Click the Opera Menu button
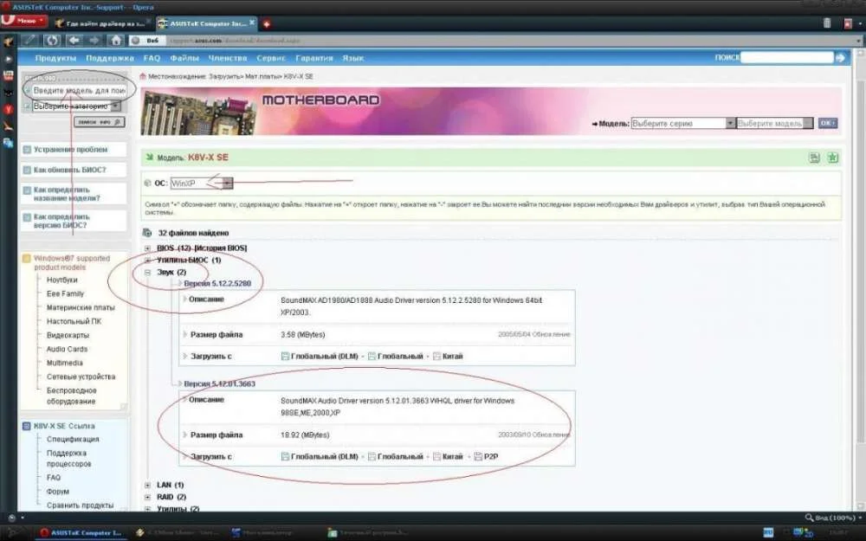The height and width of the screenshot is (541, 866). point(25,21)
